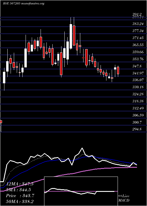Screen dimensions: 147x206
Task: Click the small red candle near 300.7
Action: pos(1,122)
